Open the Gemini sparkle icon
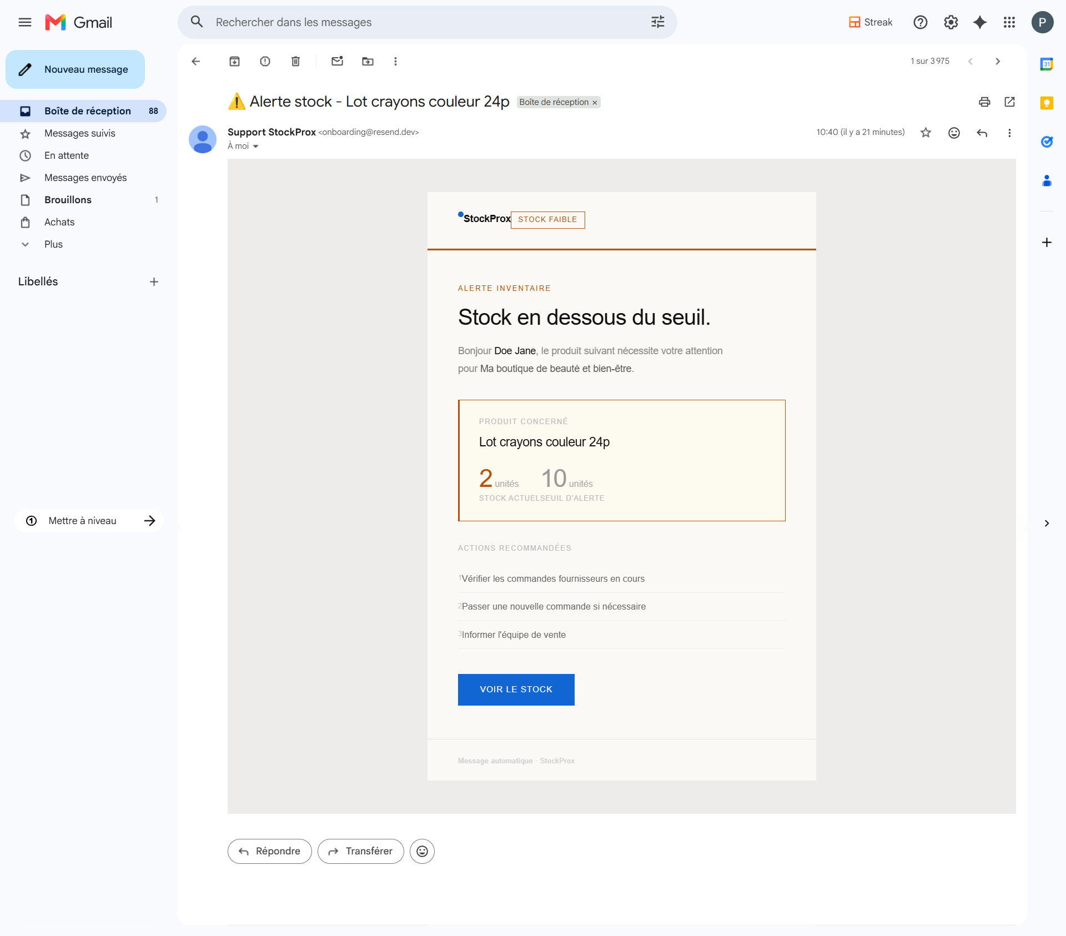Screen dimensions: 1066x936 click(980, 22)
